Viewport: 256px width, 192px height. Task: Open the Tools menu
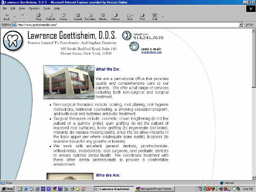click(47, 9)
